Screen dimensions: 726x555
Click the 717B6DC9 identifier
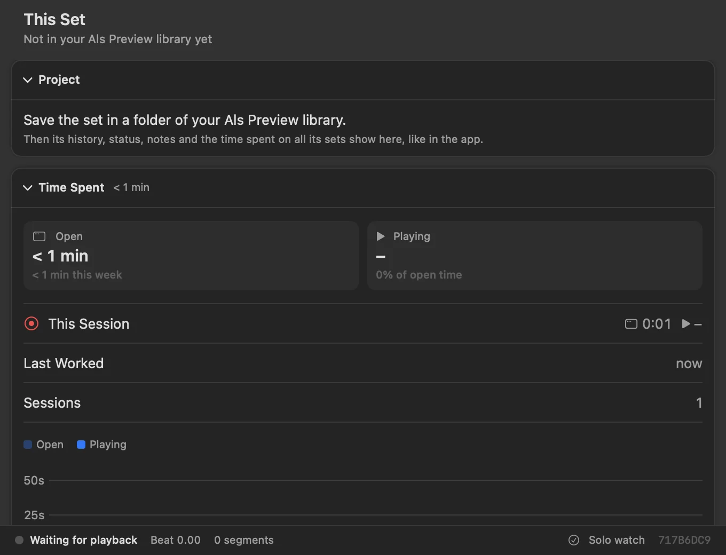pyautogui.click(x=684, y=540)
